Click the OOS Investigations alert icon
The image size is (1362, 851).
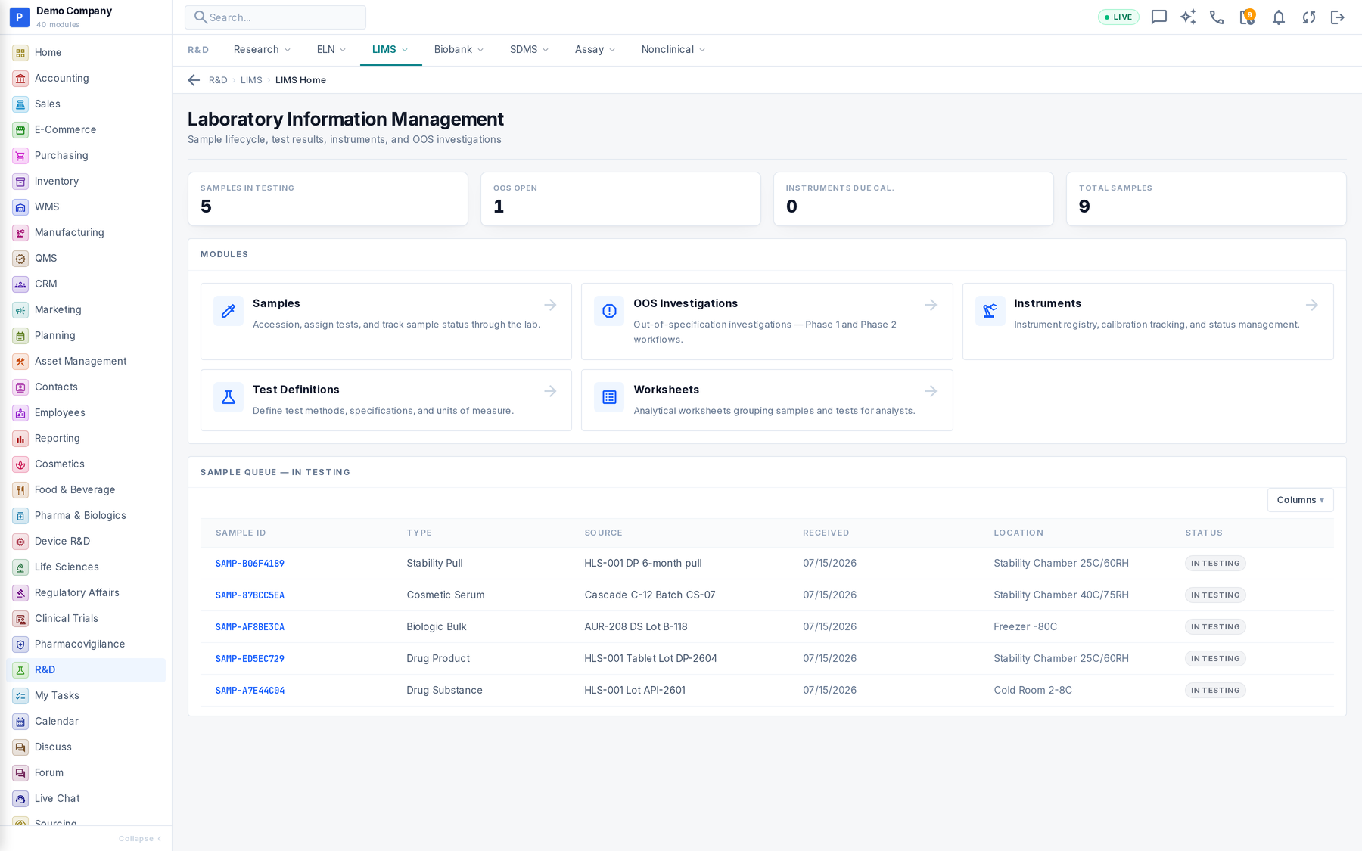(609, 310)
